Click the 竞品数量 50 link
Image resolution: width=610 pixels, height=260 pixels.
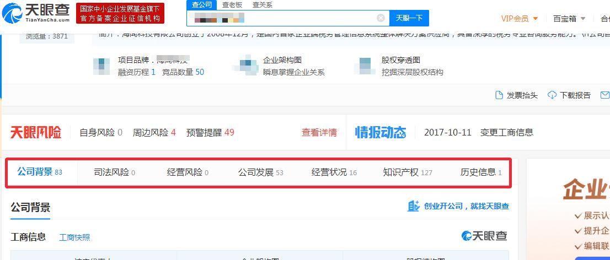[x=183, y=72]
